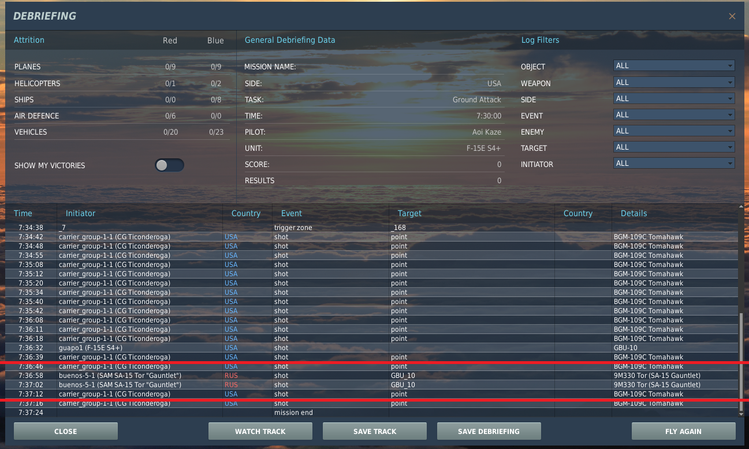
Task: Open the WEAPON filter dropdown
Action: [x=674, y=83]
